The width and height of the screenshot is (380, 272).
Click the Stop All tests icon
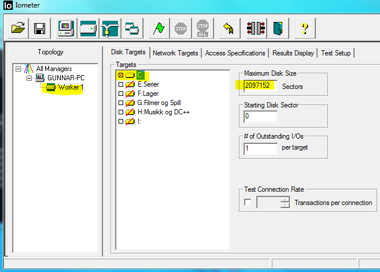tap(203, 28)
